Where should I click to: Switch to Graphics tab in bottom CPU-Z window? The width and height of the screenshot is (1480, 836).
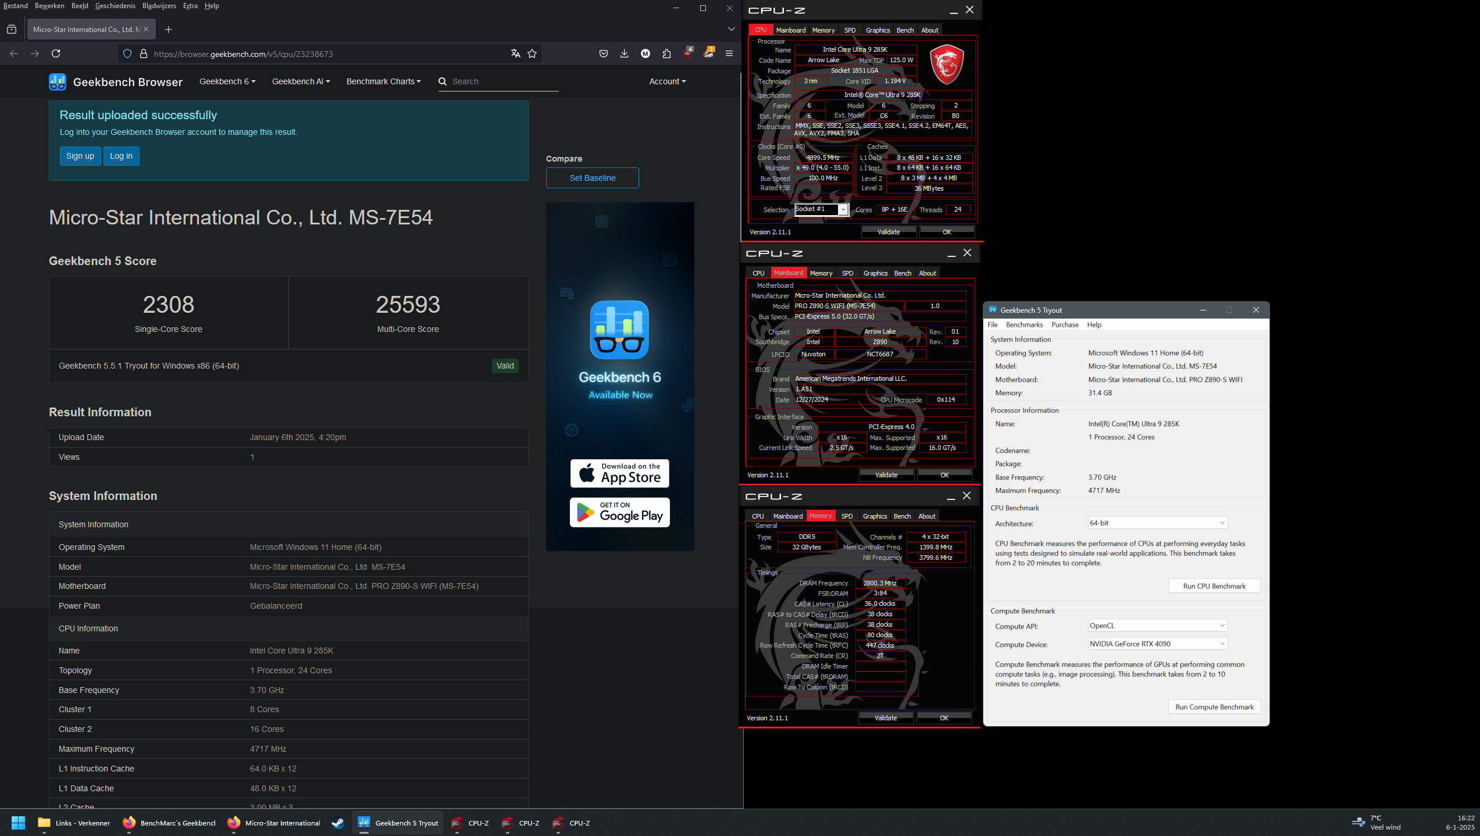click(875, 516)
